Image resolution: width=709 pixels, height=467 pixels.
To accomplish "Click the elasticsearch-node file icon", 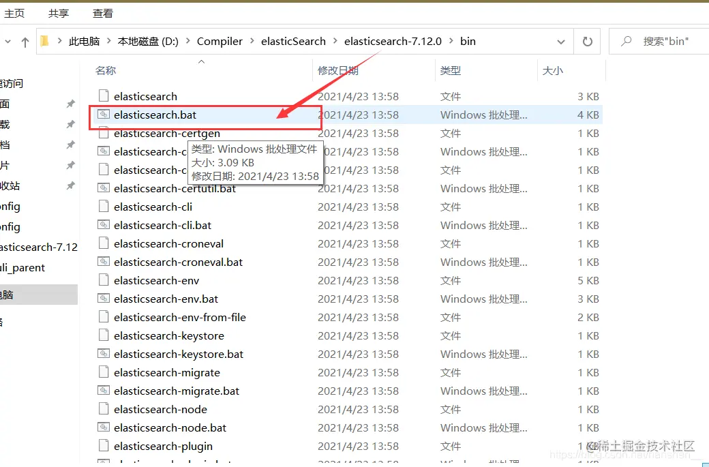I will pyautogui.click(x=104, y=409).
